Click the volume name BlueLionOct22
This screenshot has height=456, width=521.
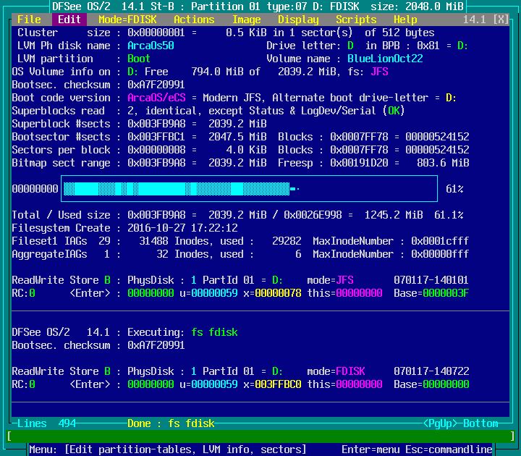pos(385,59)
